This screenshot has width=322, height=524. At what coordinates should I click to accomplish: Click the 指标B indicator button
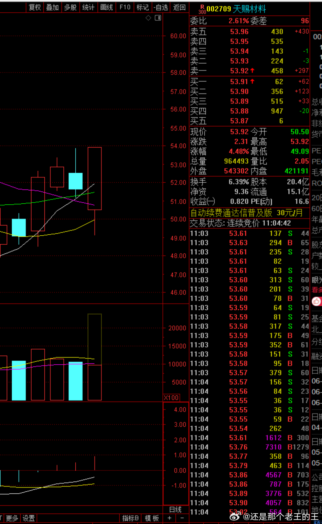[130, 518]
